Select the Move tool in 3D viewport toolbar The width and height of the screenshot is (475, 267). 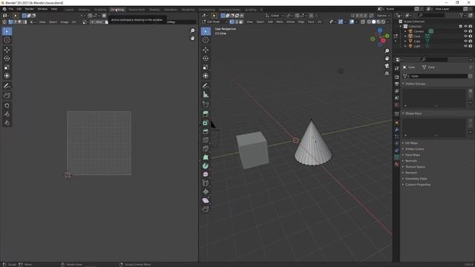tap(206, 50)
